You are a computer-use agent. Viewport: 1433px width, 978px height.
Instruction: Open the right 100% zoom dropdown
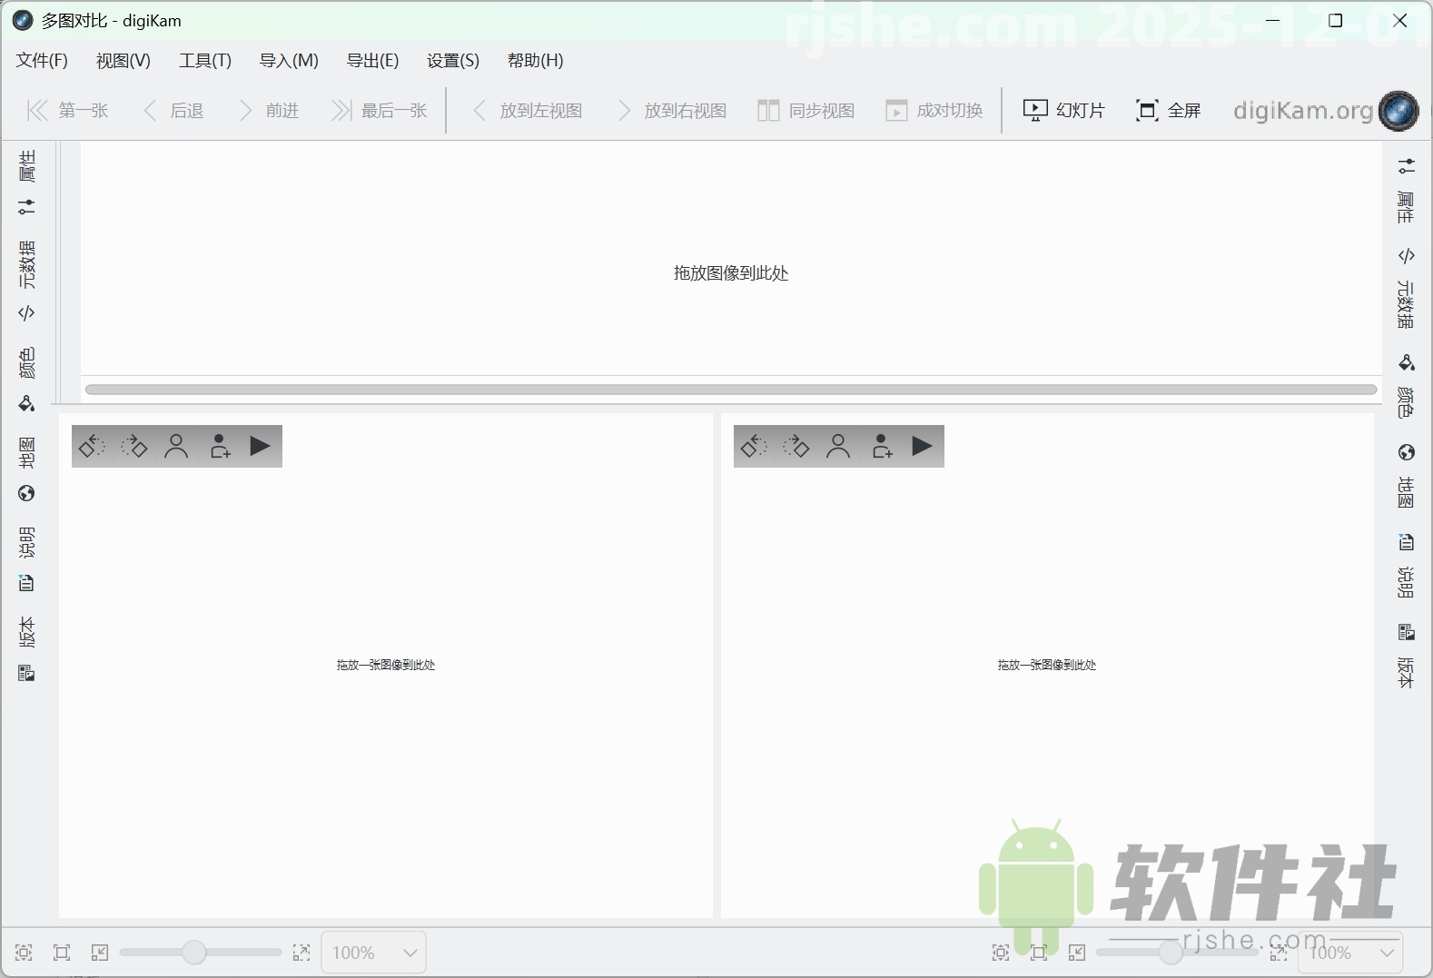coord(1350,953)
